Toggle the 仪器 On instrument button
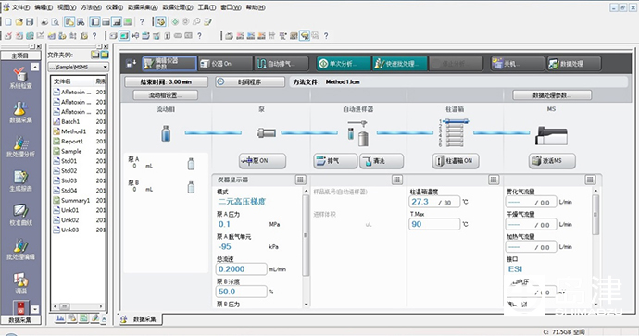The width and height of the screenshot is (639, 336). (225, 64)
